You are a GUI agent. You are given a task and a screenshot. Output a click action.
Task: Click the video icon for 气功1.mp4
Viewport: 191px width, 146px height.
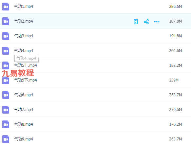(6, 7)
